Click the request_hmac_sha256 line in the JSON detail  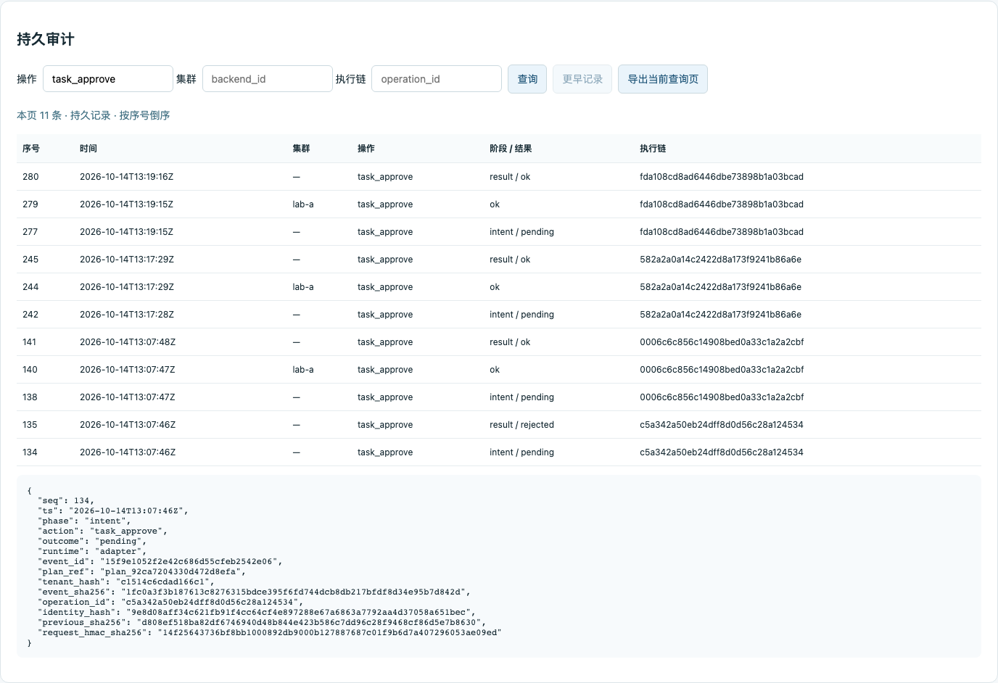(270, 633)
